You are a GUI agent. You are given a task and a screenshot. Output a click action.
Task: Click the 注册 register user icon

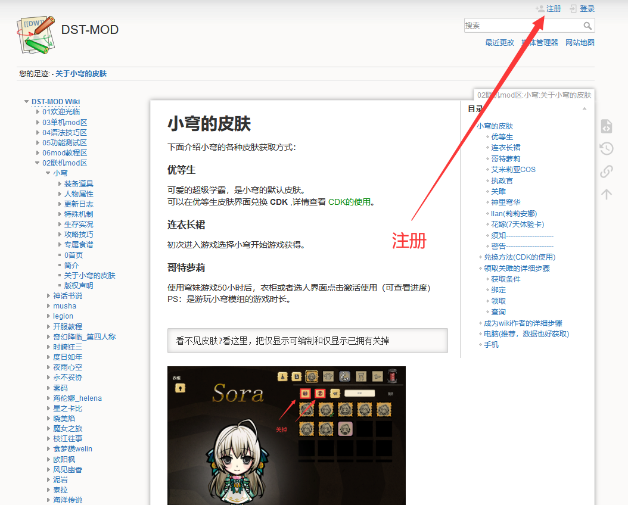(x=540, y=9)
